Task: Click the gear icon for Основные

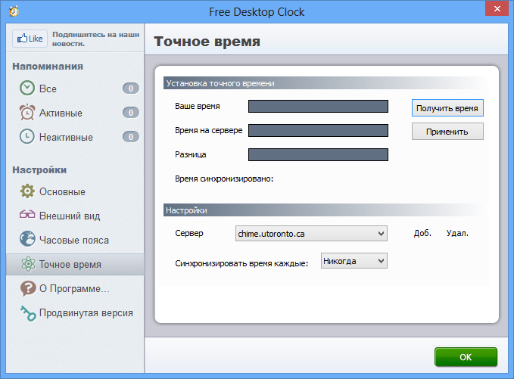Action: pyautogui.click(x=27, y=191)
